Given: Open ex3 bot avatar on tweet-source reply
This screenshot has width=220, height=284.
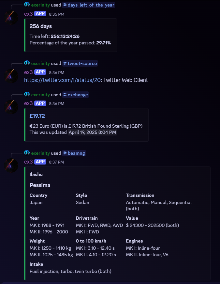Looking at the screenshot, I should point(11,76).
